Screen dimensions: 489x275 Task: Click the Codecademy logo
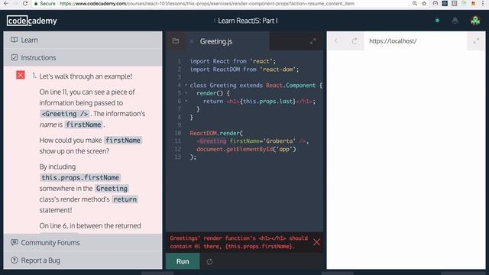click(32, 21)
